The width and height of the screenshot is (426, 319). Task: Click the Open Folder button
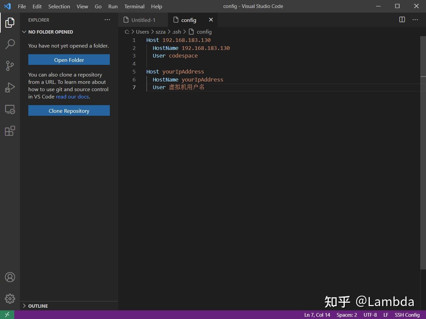(69, 60)
